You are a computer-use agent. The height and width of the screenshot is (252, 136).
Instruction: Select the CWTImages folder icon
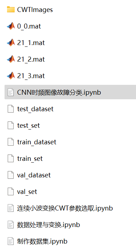pyautogui.click(x=11, y=10)
